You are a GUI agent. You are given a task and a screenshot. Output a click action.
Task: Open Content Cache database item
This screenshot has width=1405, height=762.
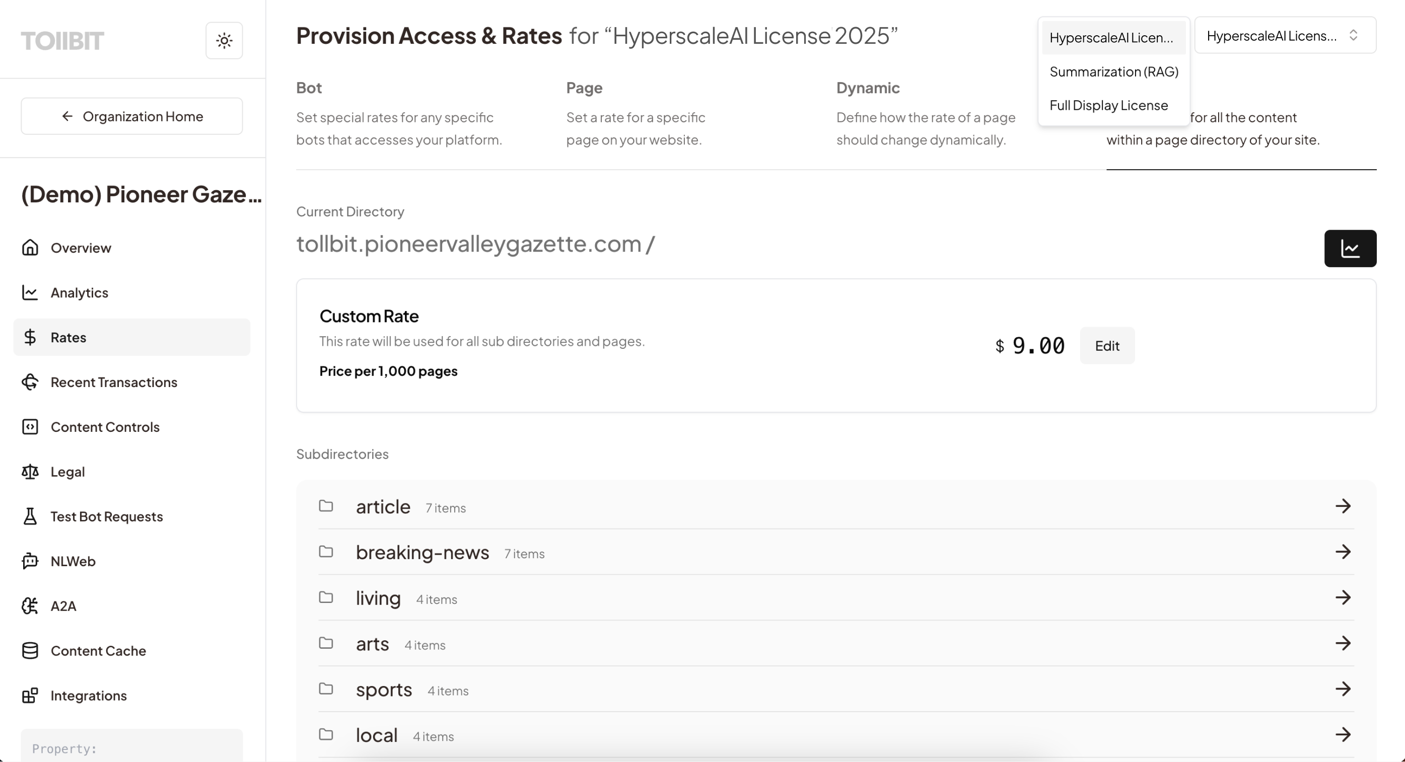(98, 651)
